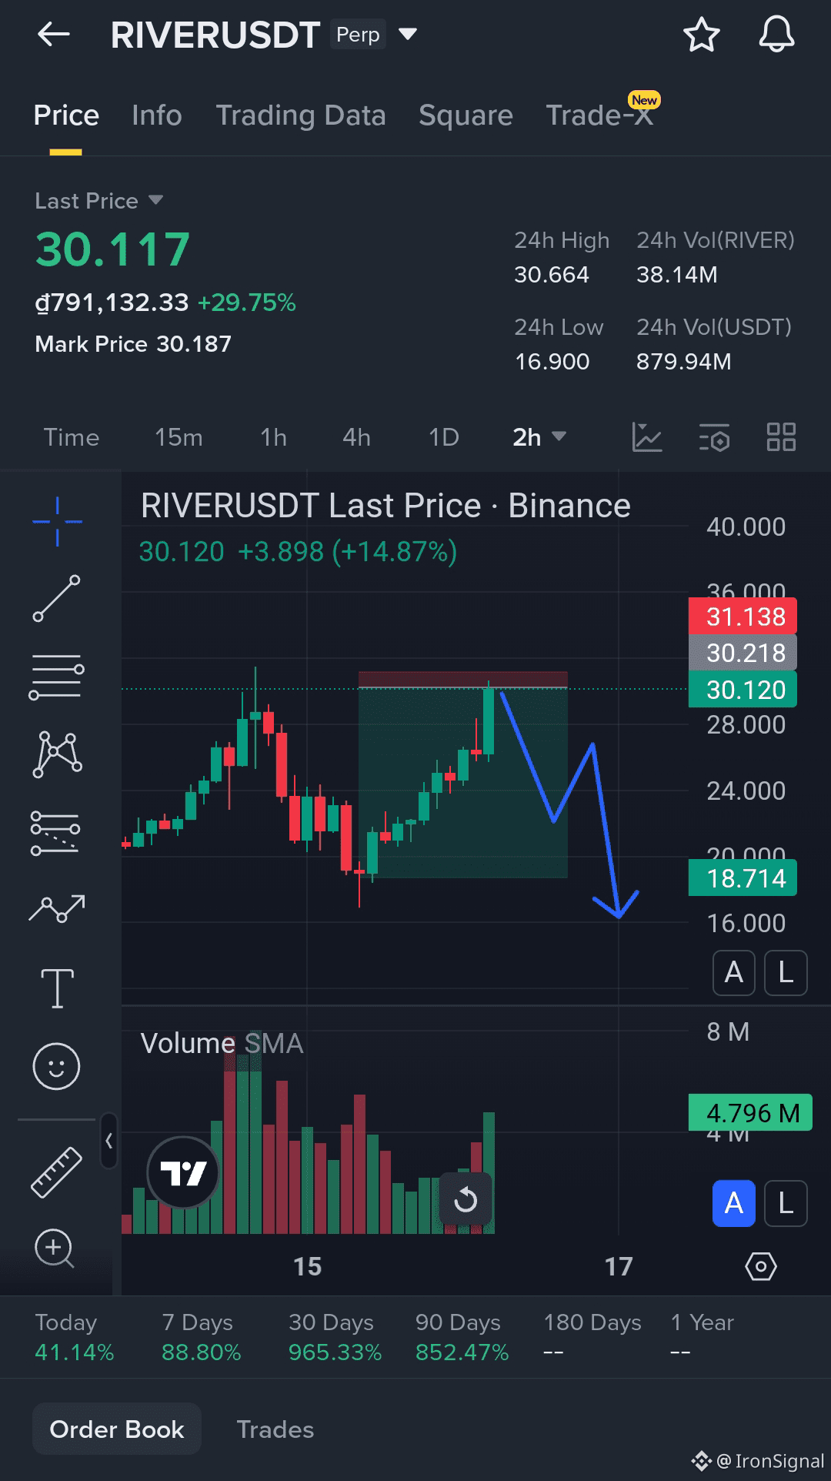Tap the Volume SMA indicator title

tap(222, 1043)
